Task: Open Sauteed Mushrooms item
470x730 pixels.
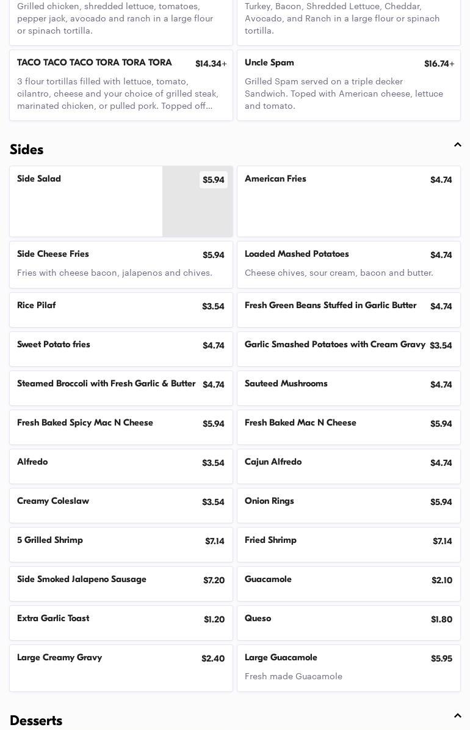Action: point(349,388)
